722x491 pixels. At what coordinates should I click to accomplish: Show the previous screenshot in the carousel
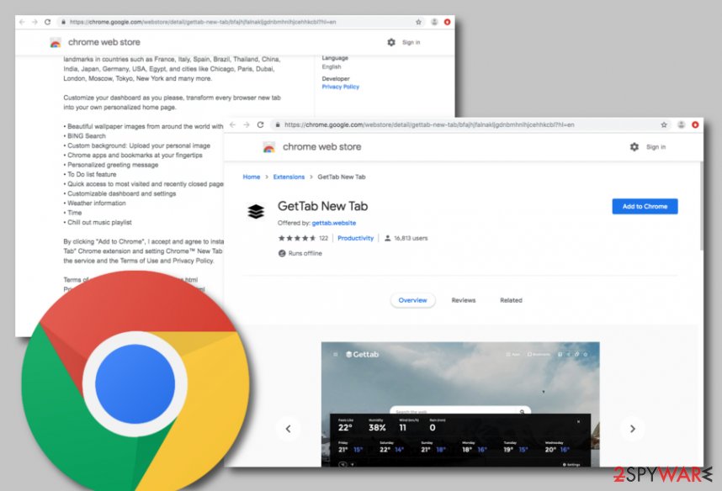[x=289, y=429]
